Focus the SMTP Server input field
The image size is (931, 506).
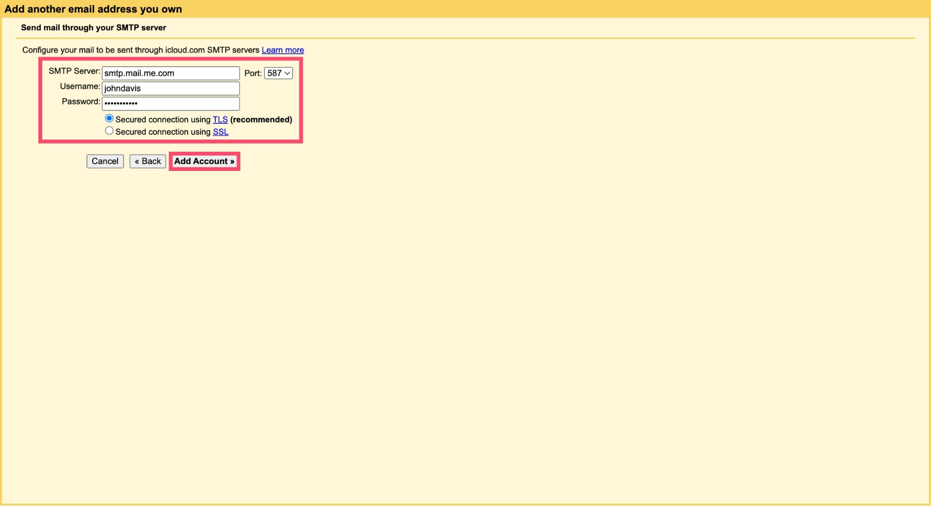171,73
